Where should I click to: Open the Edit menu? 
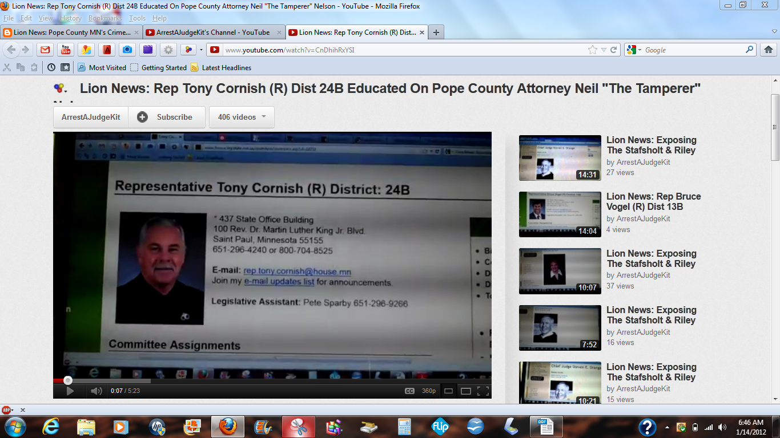click(x=26, y=18)
